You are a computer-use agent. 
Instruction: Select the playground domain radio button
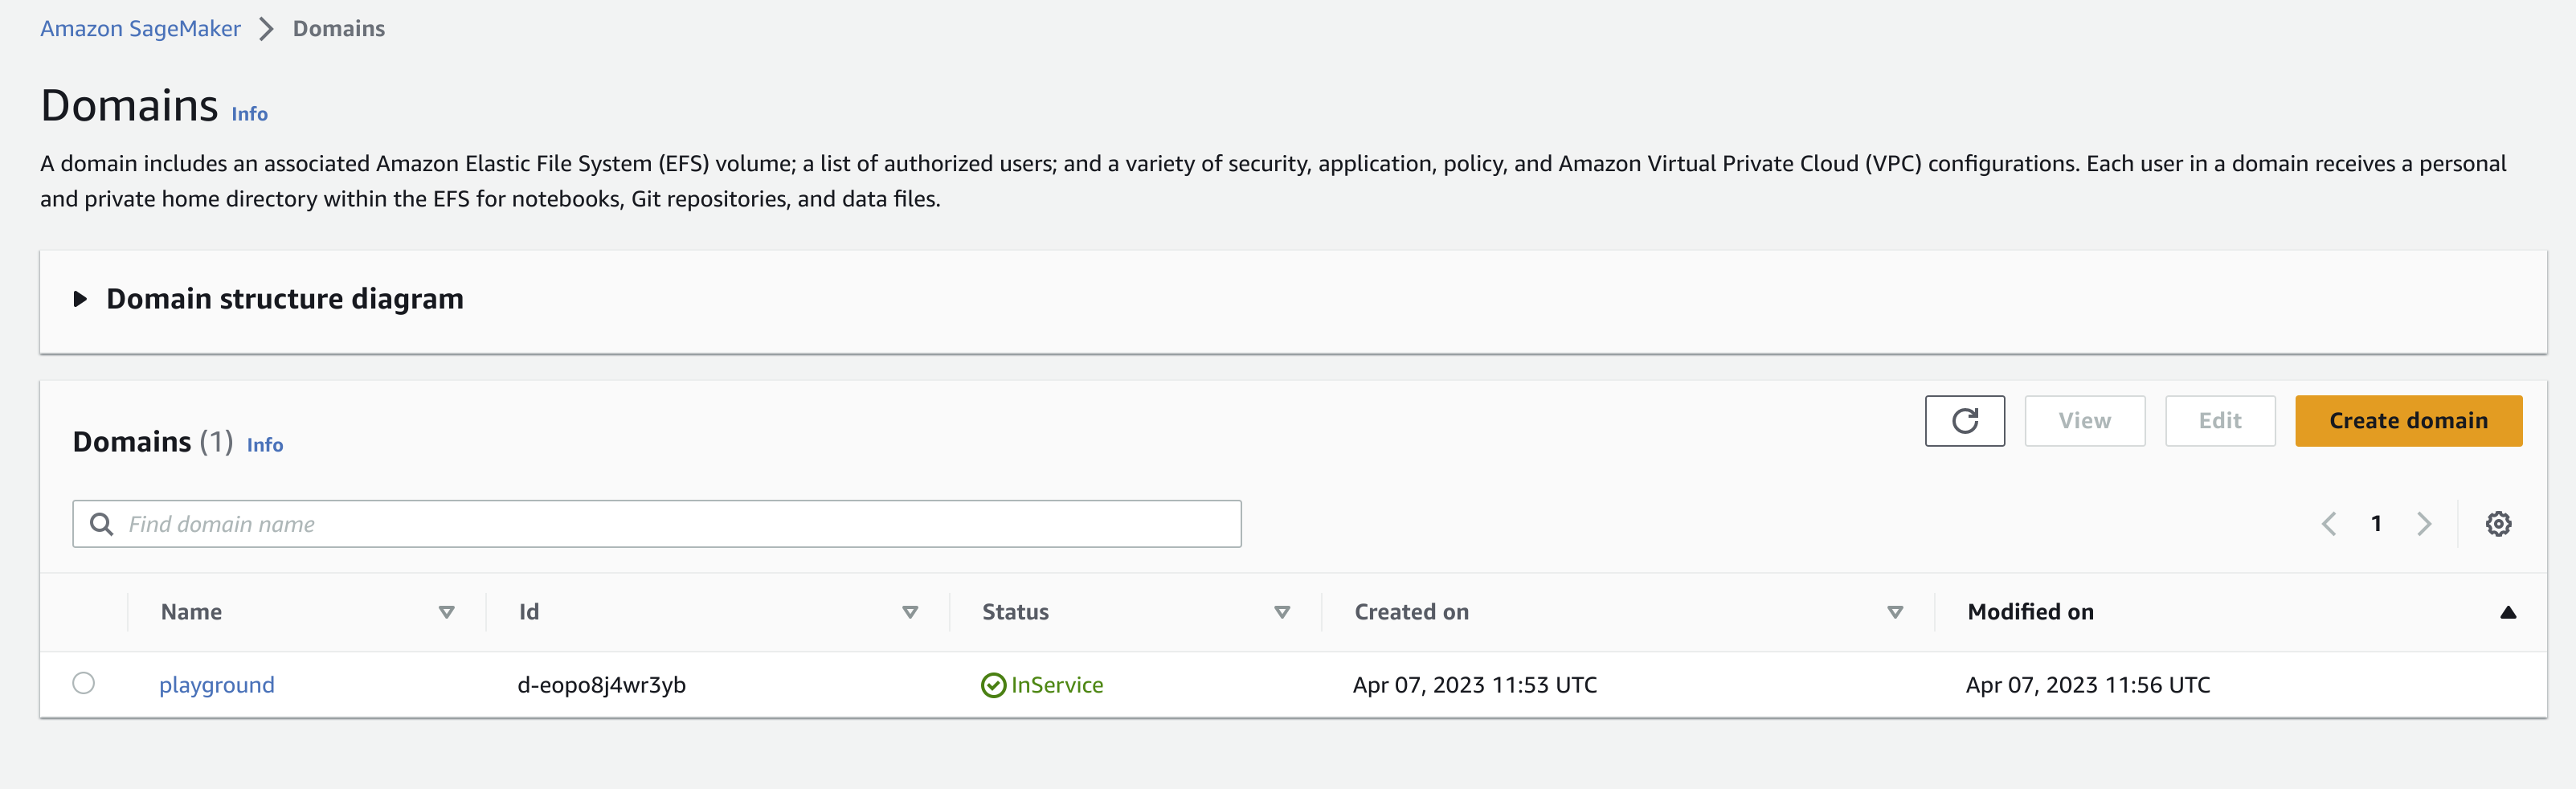point(84,683)
